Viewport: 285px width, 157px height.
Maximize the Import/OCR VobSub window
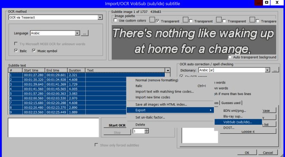266,3
